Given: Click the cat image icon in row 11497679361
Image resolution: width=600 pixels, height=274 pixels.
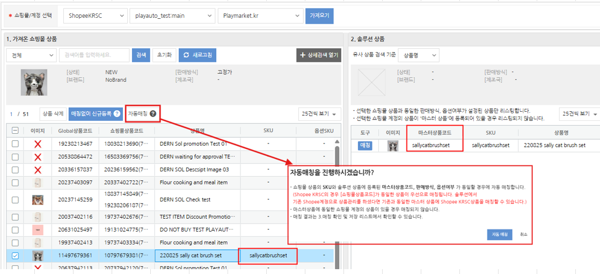Looking at the screenshot, I should 38,256.
